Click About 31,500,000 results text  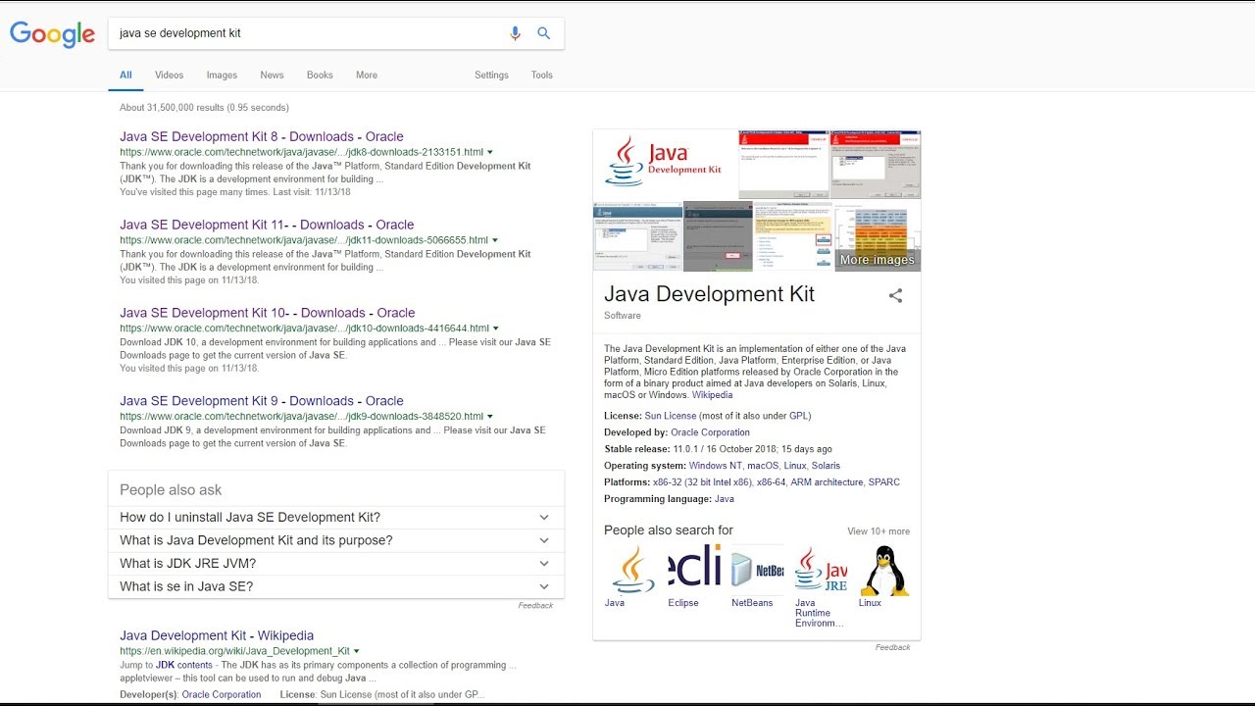[204, 108]
